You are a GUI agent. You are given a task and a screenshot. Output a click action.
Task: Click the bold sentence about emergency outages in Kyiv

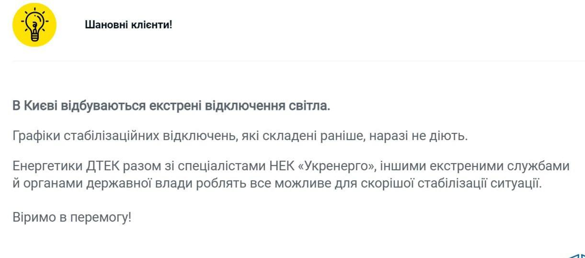[x=171, y=106]
